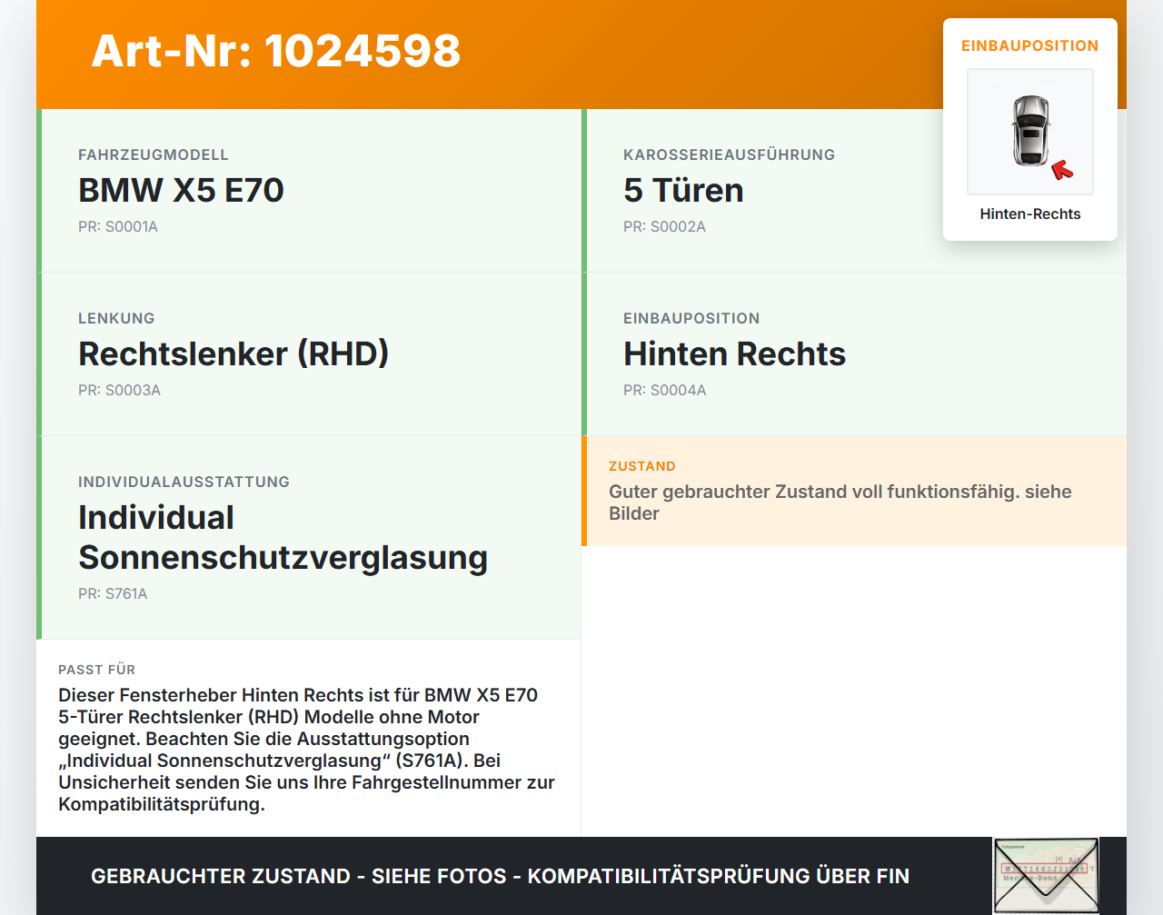The width and height of the screenshot is (1163, 915).
Task: Click the Guter gebrauchter Zustand description
Action: coord(840,502)
